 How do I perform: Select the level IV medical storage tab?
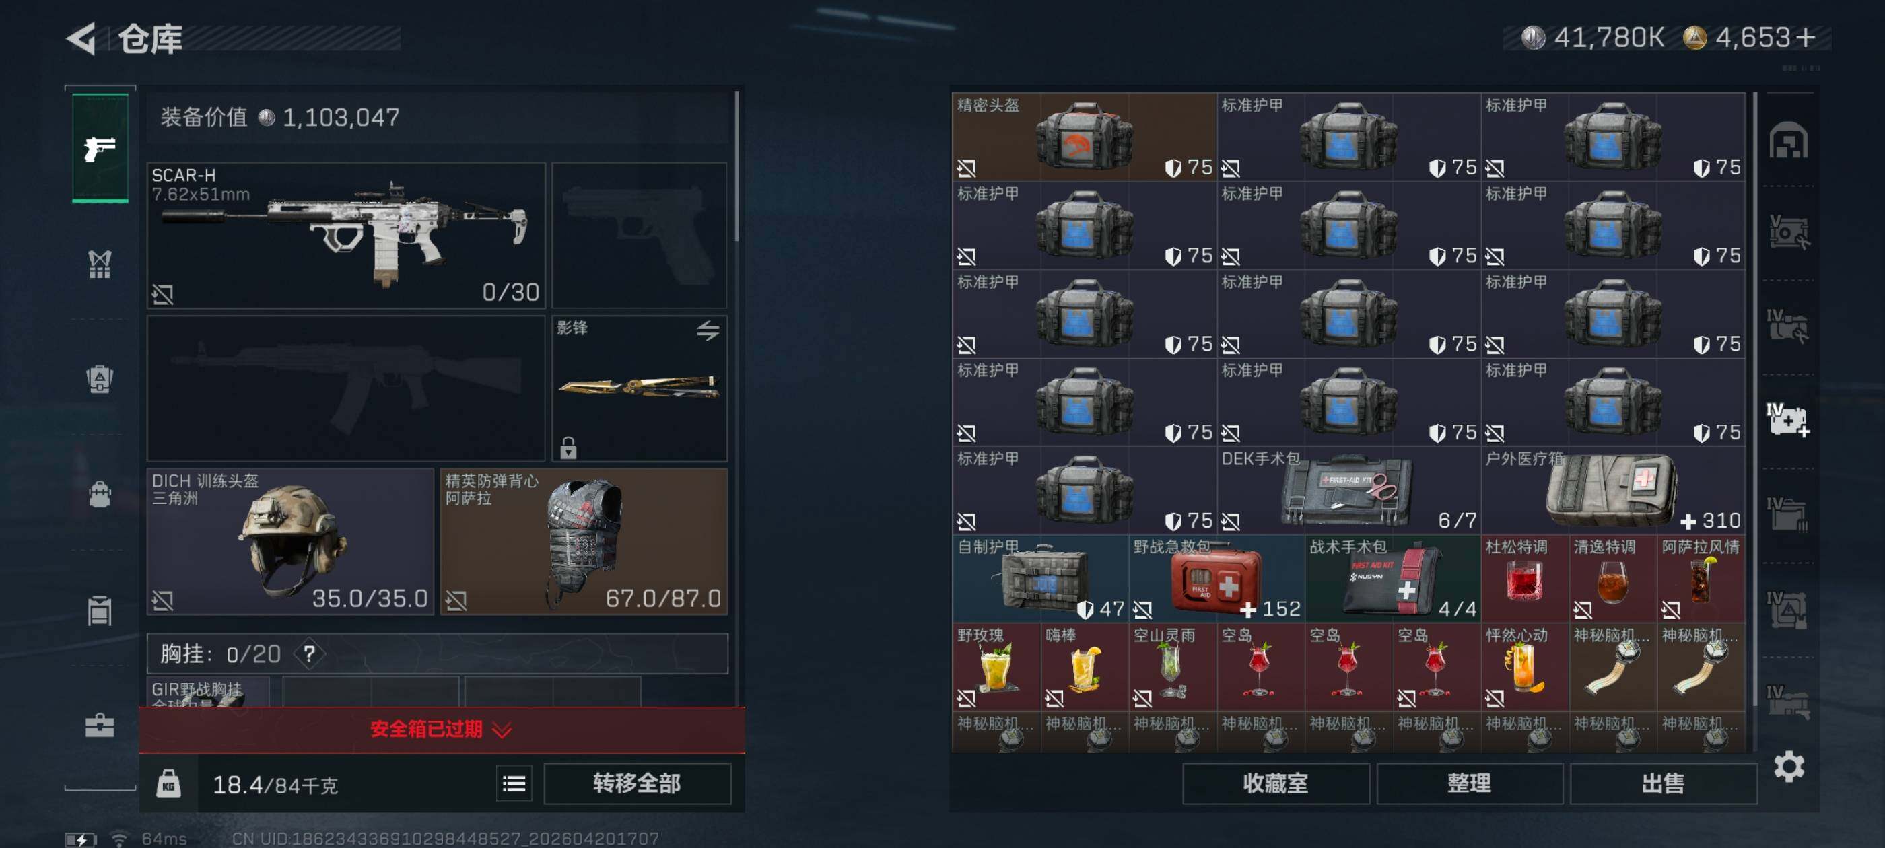click(x=1787, y=420)
